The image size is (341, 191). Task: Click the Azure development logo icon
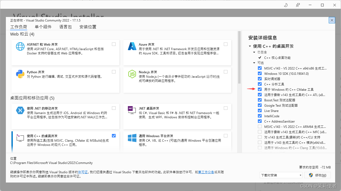(132, 46)
